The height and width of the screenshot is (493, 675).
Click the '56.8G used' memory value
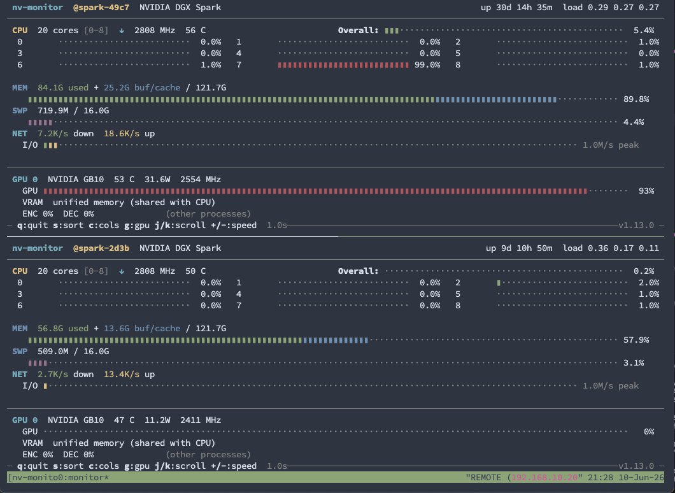[x=63, y=329]
